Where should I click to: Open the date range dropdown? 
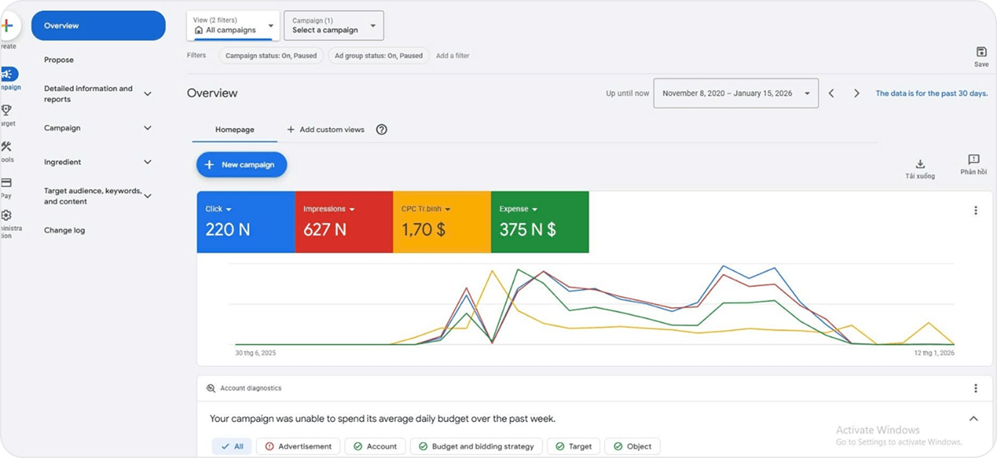(x=735, y=93)
